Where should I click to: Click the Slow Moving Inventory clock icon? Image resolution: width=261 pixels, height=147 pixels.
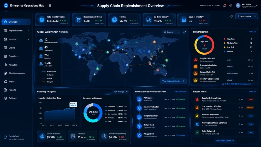(104, 136)
